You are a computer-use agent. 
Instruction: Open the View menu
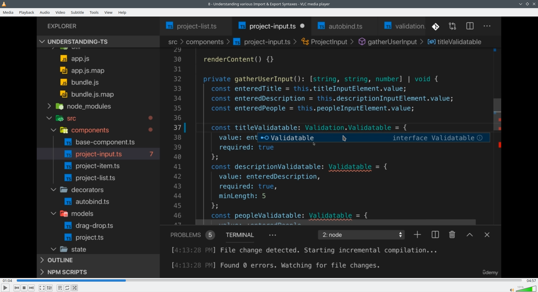[108, 12]
